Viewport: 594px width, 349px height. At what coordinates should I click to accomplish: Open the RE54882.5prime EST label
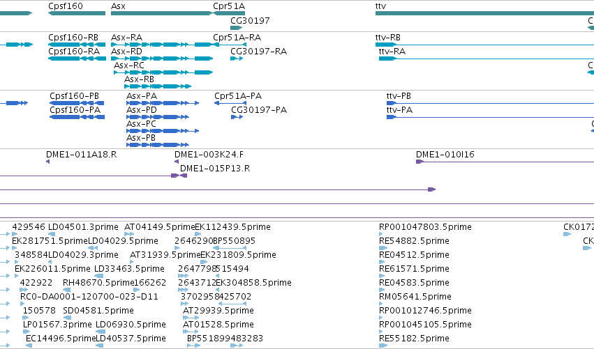click(x=414, y=241)
